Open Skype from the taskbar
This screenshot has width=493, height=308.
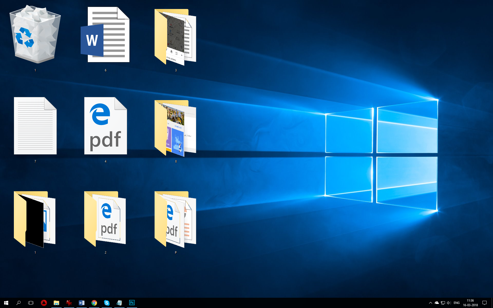pos(107,303)
